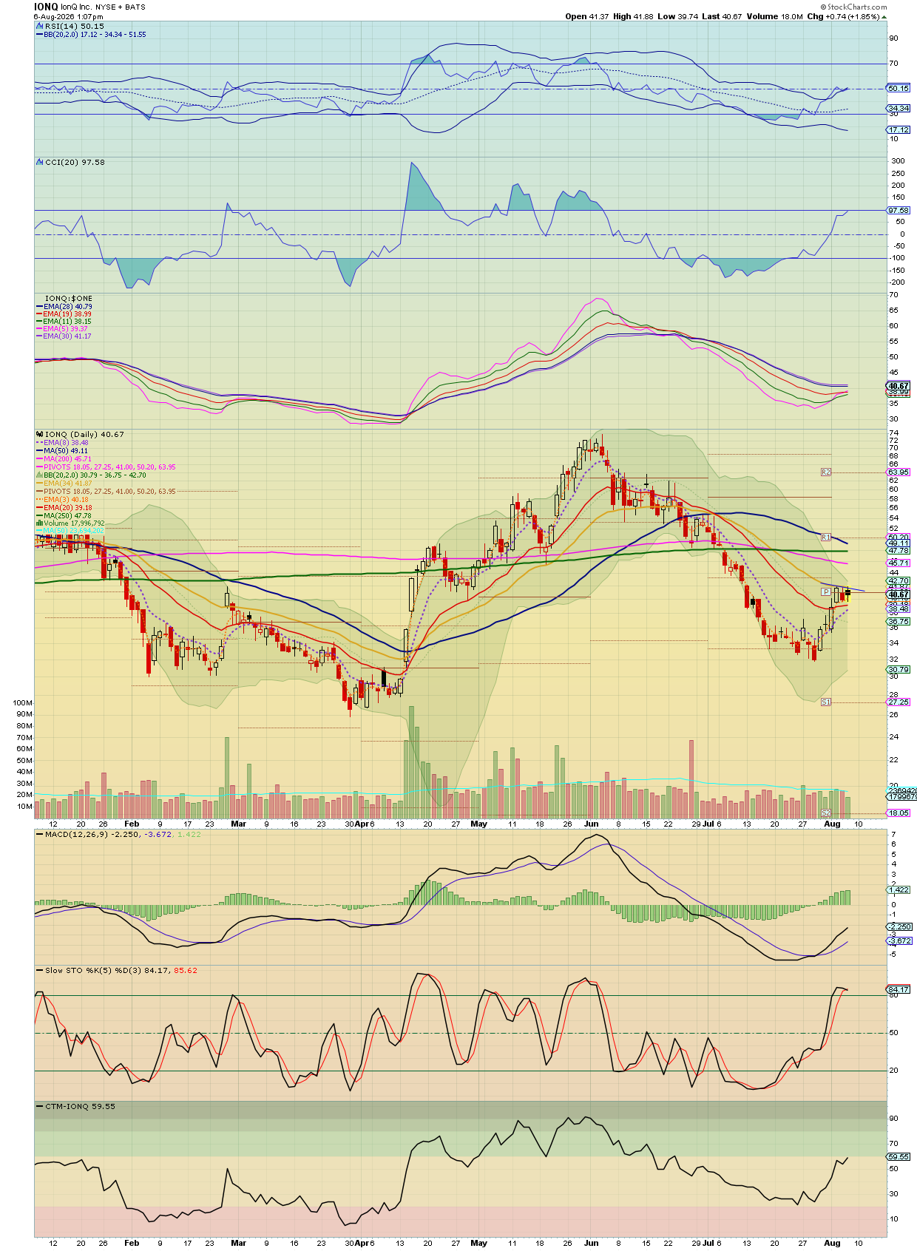Click the 30.79 price tag on the right axis
Image resolution: width=917 pixels, height=1251 pixels.
[x=899, y=669]
